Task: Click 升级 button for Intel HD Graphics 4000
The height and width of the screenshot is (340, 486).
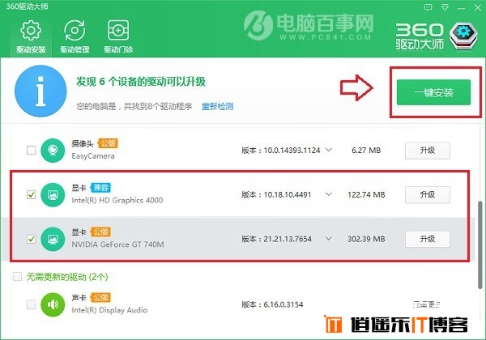Action: point(428,195)
